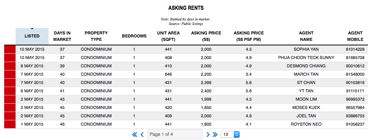Screen dimensions: 371x140
Task: Click the Page 1 of 4 field
Action: pyautogui.click(x=175, y=134)
